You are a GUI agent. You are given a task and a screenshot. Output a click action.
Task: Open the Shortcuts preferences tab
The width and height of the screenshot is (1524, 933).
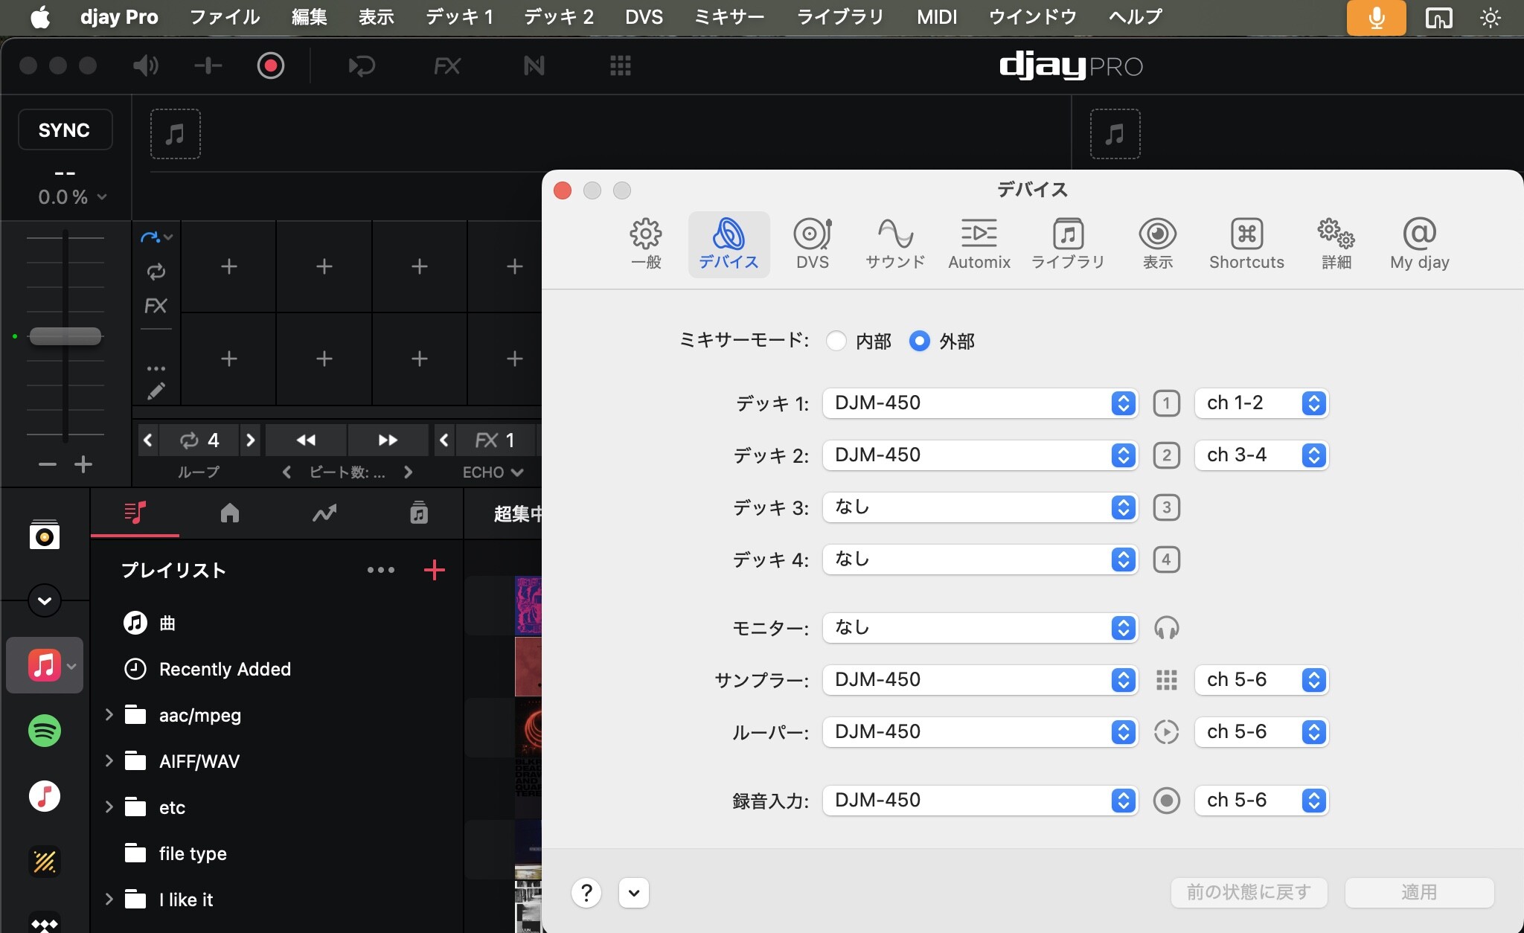(1246, 244)
